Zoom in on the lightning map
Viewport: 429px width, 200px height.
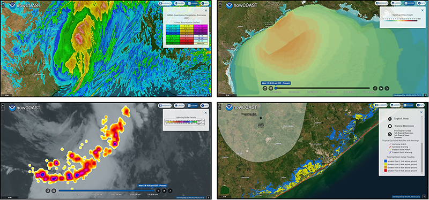[x=3, y=105]
